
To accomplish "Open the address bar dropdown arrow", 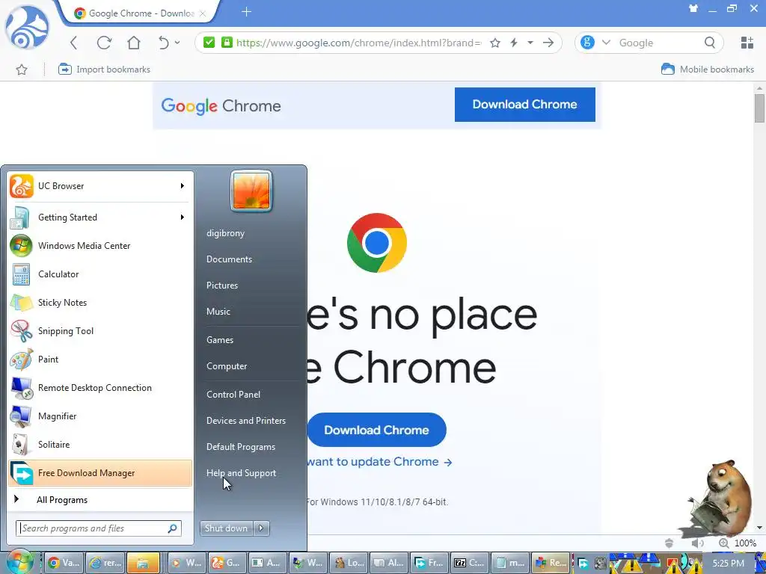I will pos(530,43).
